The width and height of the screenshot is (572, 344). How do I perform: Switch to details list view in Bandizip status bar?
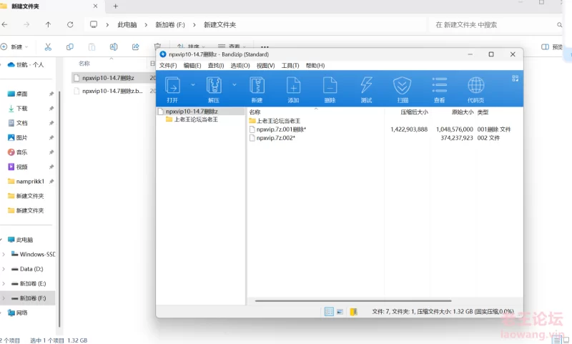[329, 312]
